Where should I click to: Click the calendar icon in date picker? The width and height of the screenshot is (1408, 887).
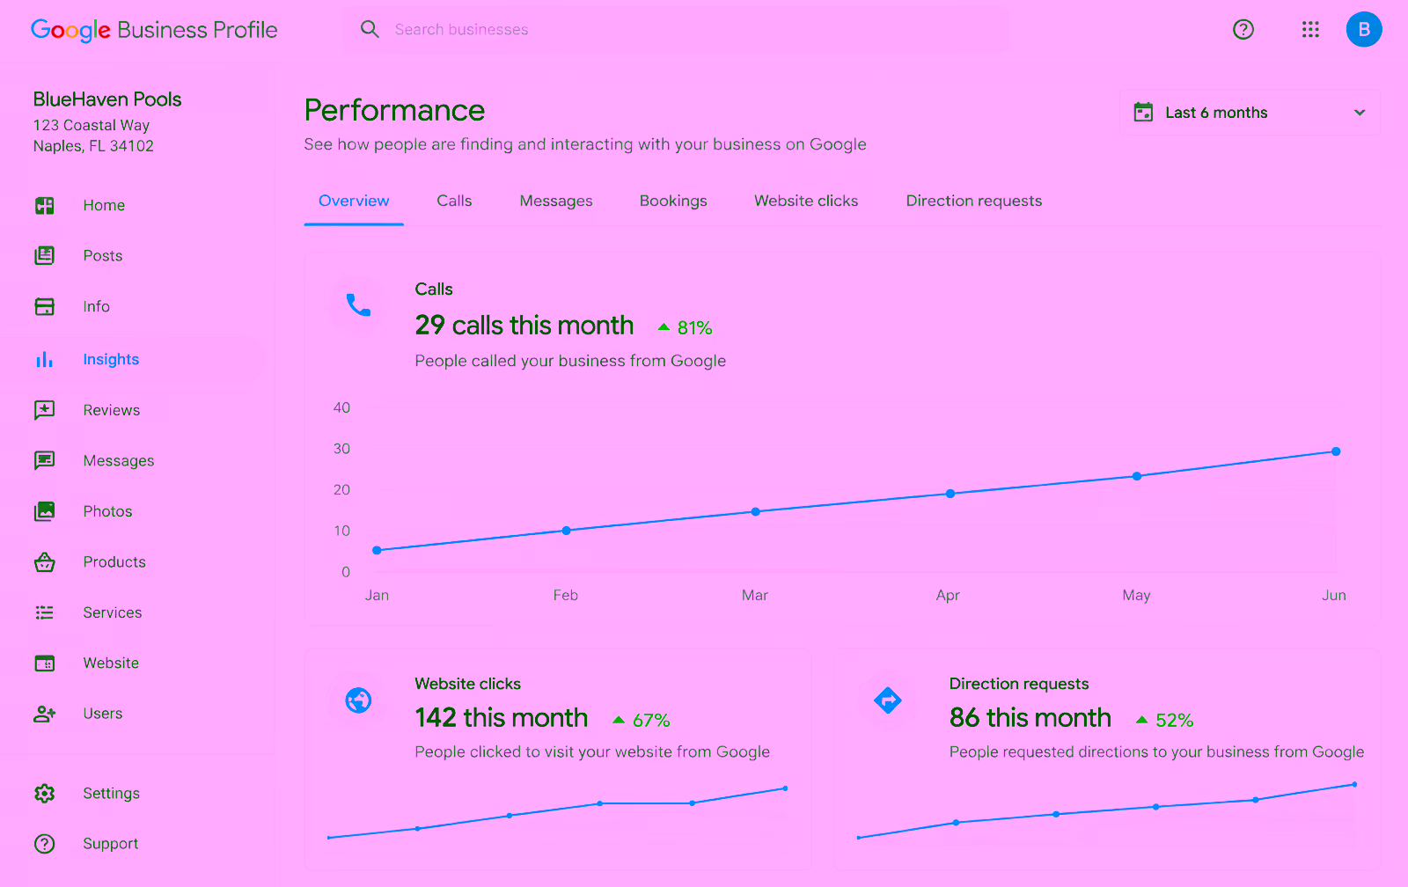[x=1143, y=112]
